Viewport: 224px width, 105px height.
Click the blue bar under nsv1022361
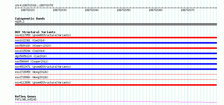pyautogui.click(x=116, y=43)
